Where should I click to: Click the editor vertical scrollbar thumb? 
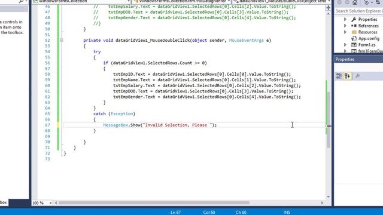pyautogui.click(x=329, y=119)
